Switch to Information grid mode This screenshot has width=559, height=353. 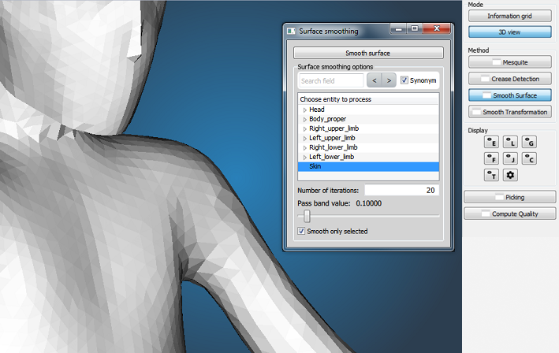click(510, 16)
